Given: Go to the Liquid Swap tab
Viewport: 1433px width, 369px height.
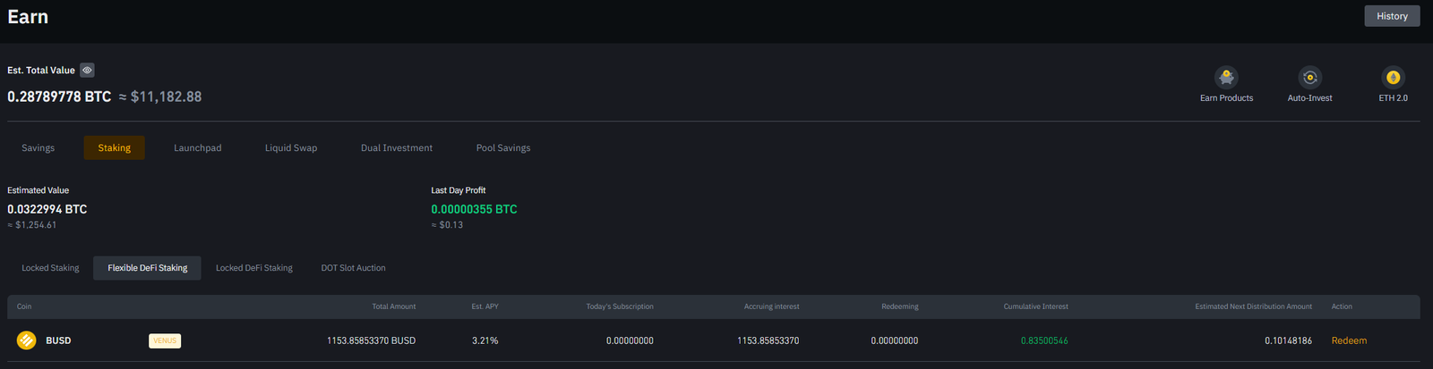Looking at the screenshot, I should 291,148.
